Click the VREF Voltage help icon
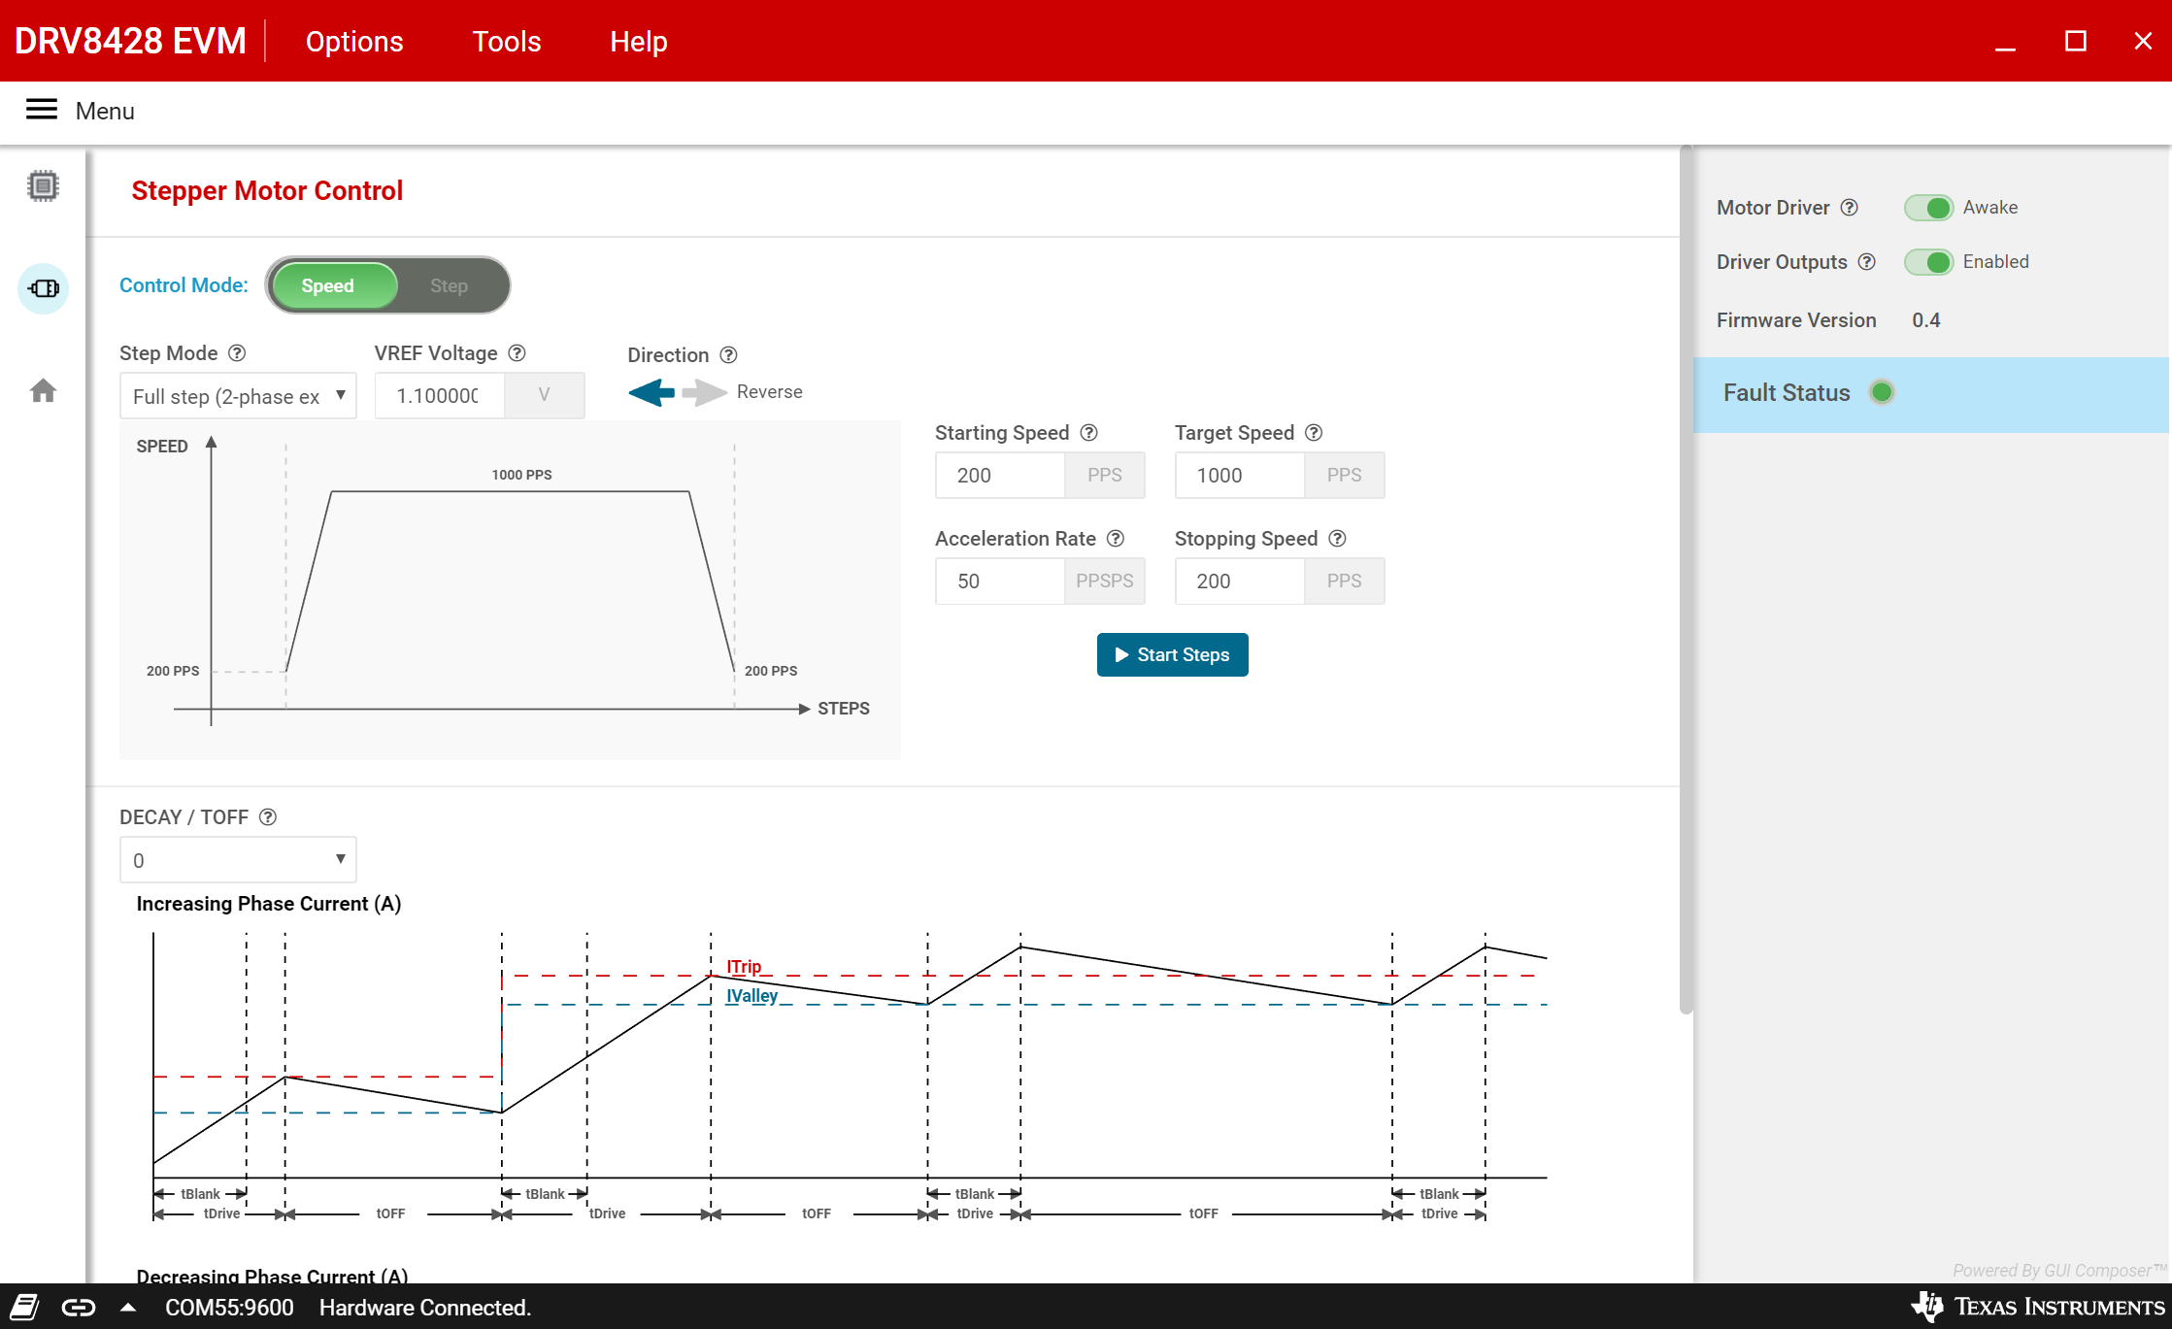Screen dimensions: 2172x1329 (518, 353)
